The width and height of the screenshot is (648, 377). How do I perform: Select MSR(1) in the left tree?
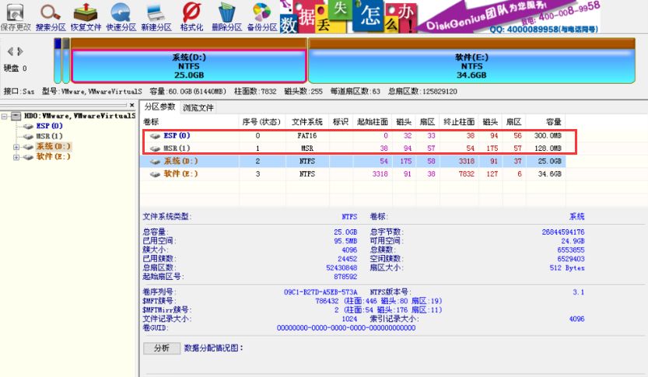(x=49, y=136)
